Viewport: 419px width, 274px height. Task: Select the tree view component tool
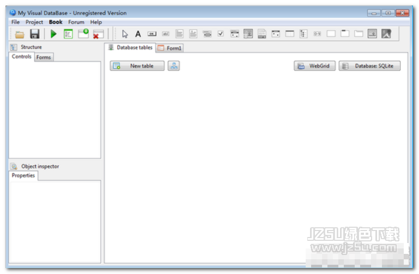[x=303, y=34]
